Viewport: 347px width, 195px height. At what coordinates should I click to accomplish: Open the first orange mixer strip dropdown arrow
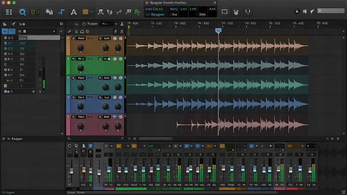(x=128, y=146)
